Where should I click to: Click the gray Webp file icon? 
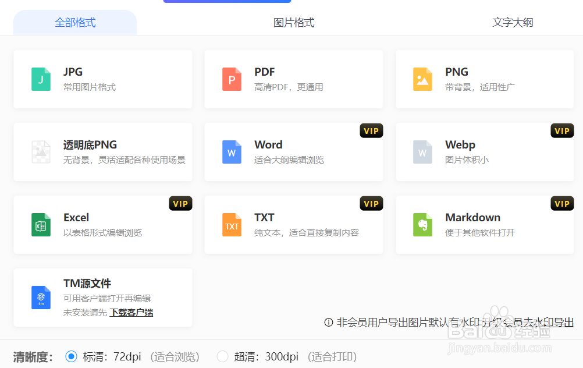click(422, 152)
